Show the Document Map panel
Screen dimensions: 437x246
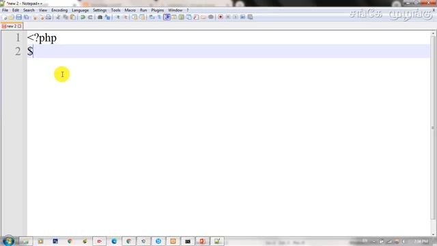click(182, 17)
